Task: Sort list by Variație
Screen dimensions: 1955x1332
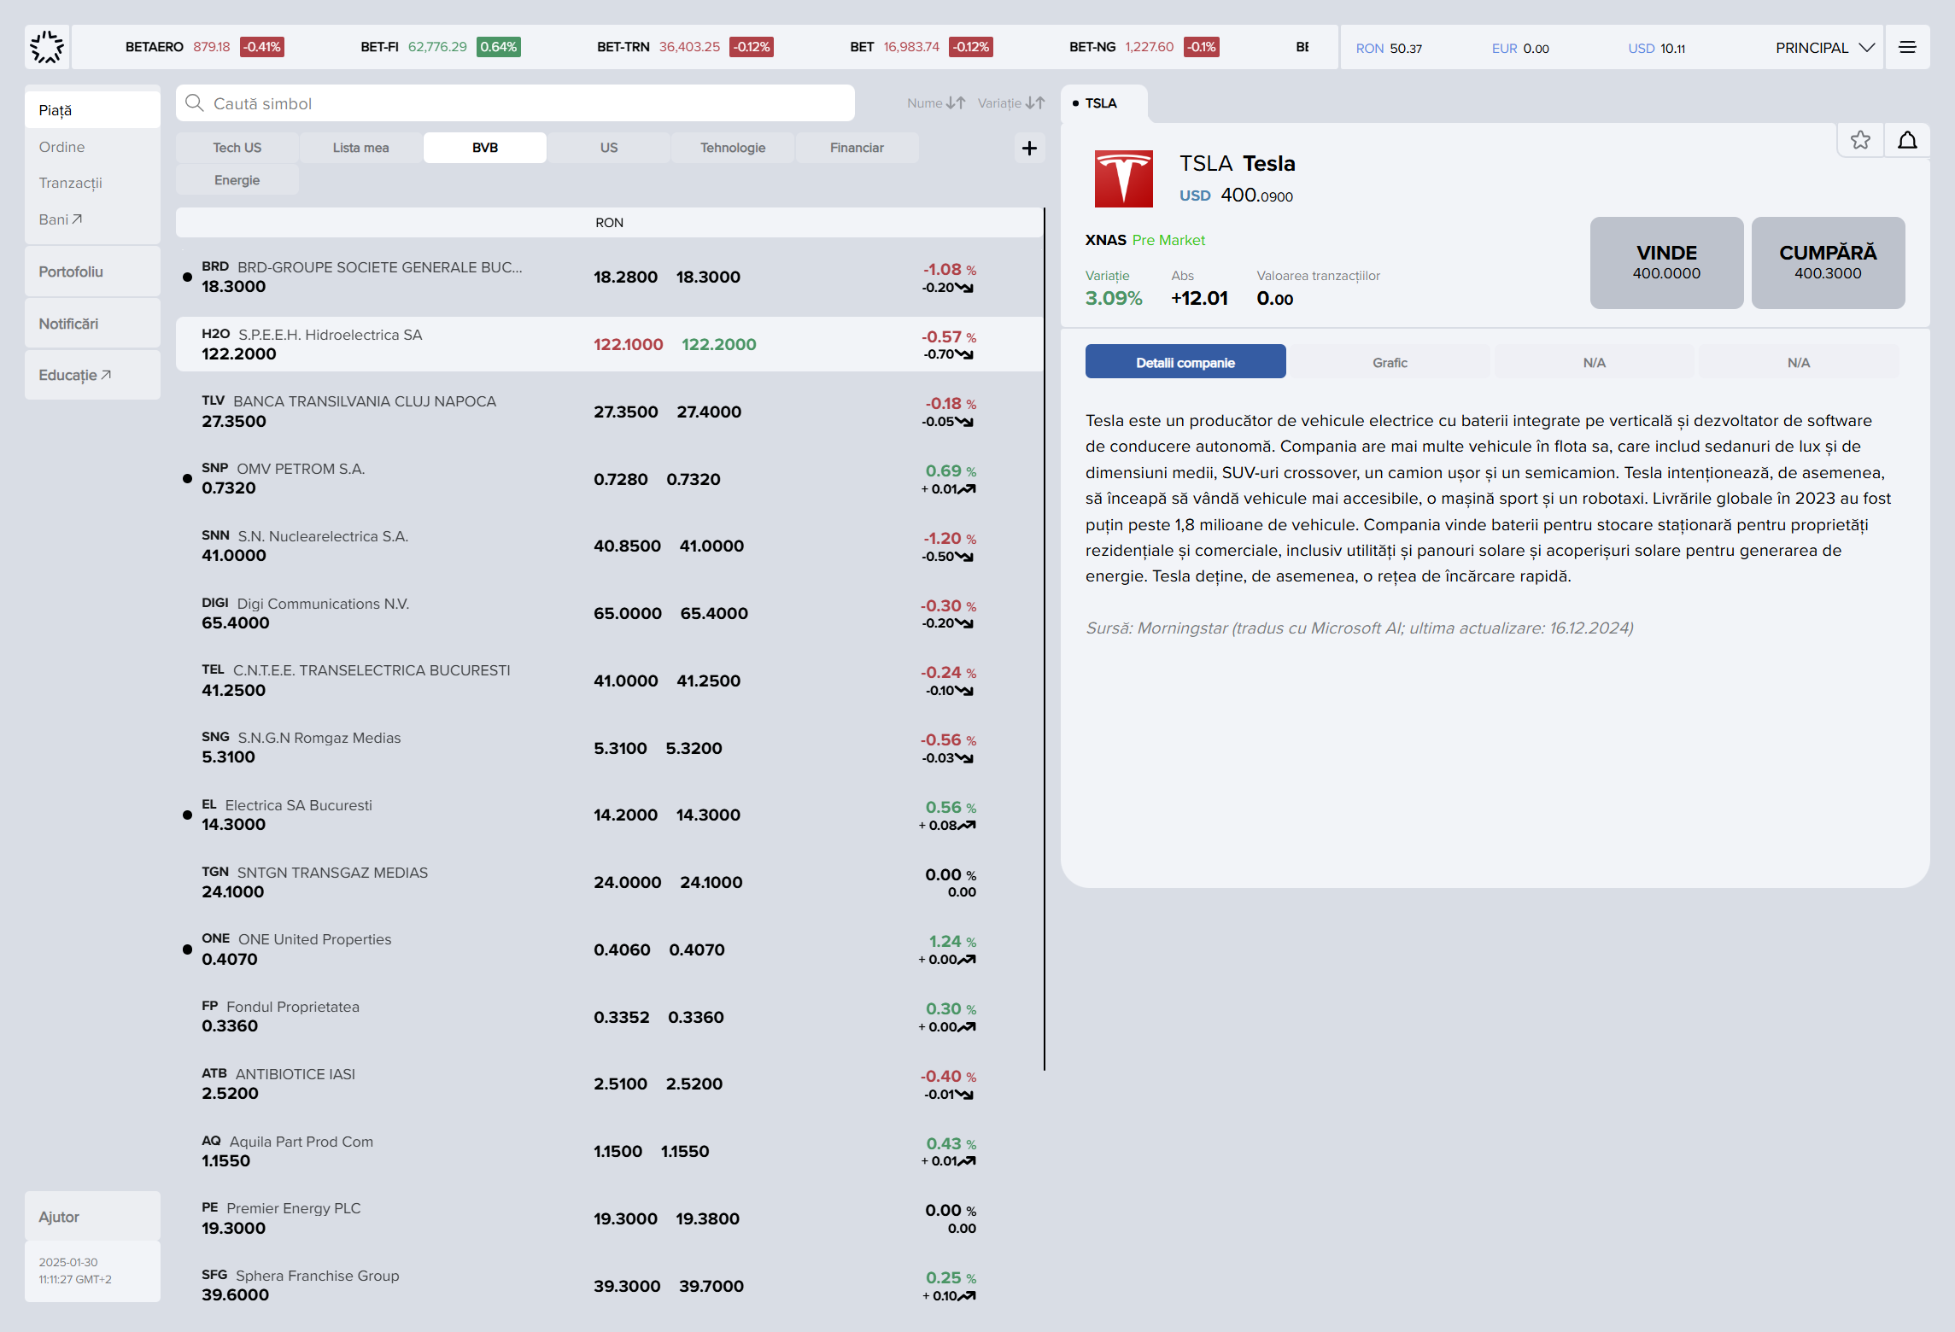Action: coord(1011,103)
